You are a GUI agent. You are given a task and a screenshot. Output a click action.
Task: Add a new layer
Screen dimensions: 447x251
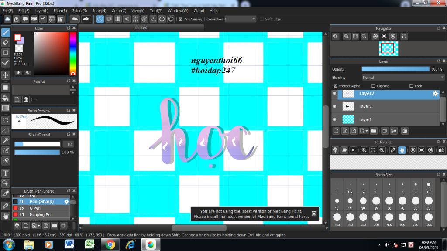pyautogui.click(x=336, y=131)
